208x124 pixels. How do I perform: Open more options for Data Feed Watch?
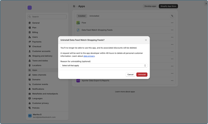[x=172, y=30]
